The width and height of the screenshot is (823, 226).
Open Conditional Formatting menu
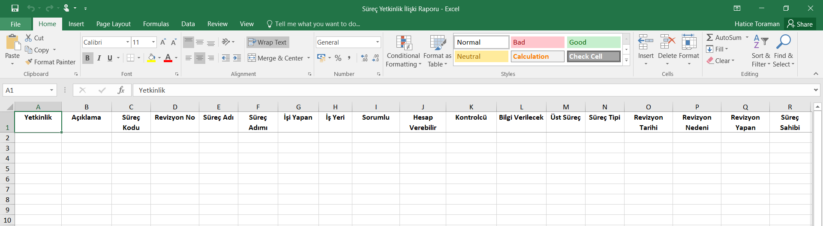tap(403, 52)
